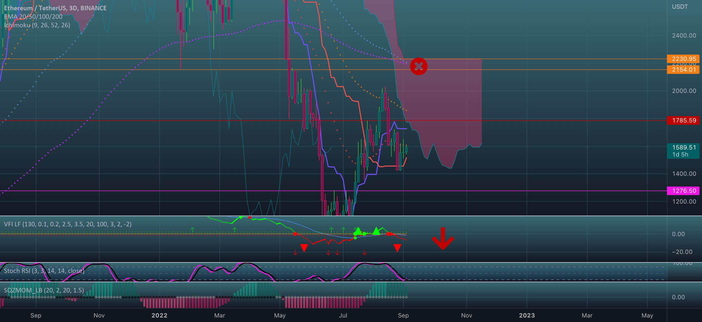702x322 pixels.
Task: Click the 2000.00 price axis value
Action: point(684,91)
